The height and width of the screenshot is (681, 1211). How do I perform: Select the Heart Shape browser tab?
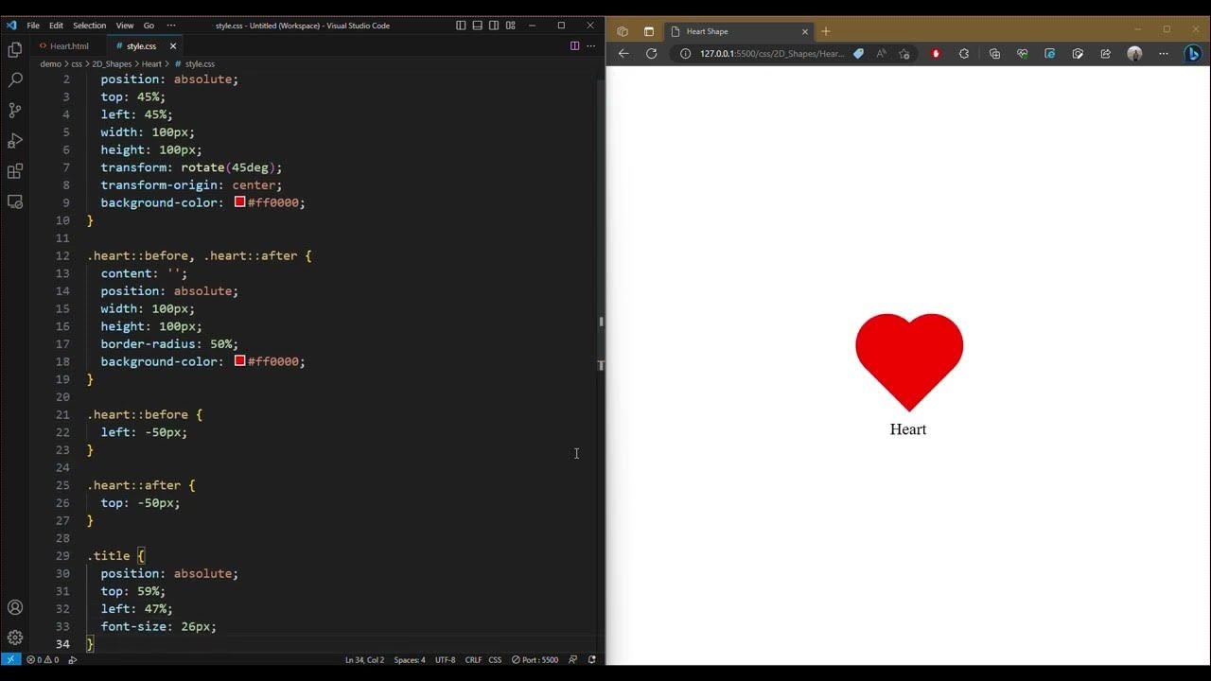tap(738, 31)
